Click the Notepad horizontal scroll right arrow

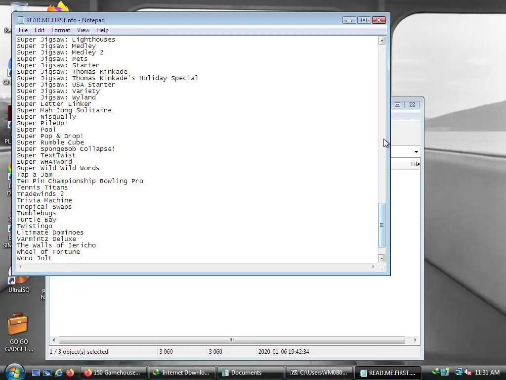point(374,267)
